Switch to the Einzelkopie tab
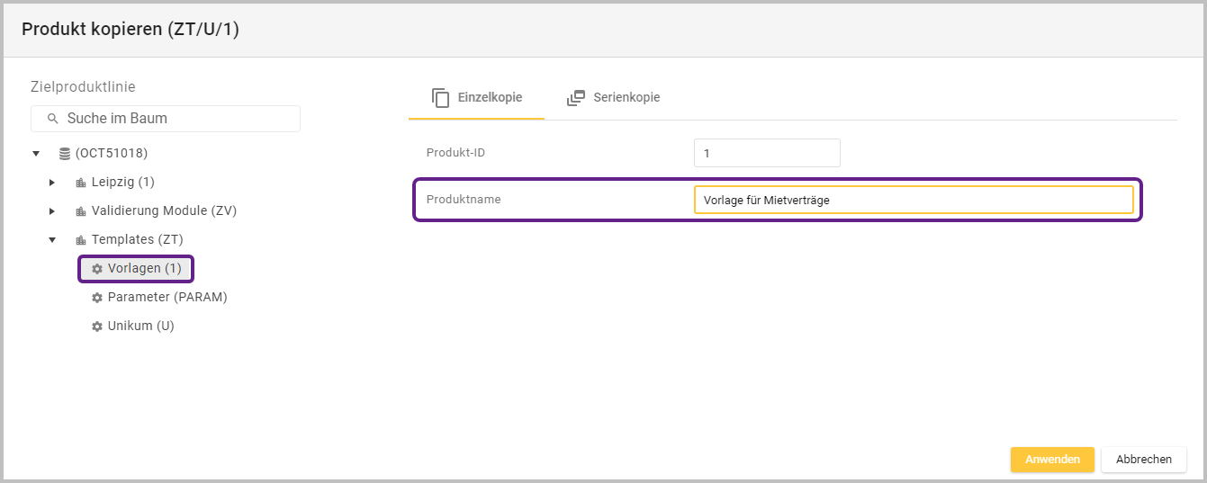Image resolution: width=1207 pixels, height=483 pixels. [x=477, y=98]
